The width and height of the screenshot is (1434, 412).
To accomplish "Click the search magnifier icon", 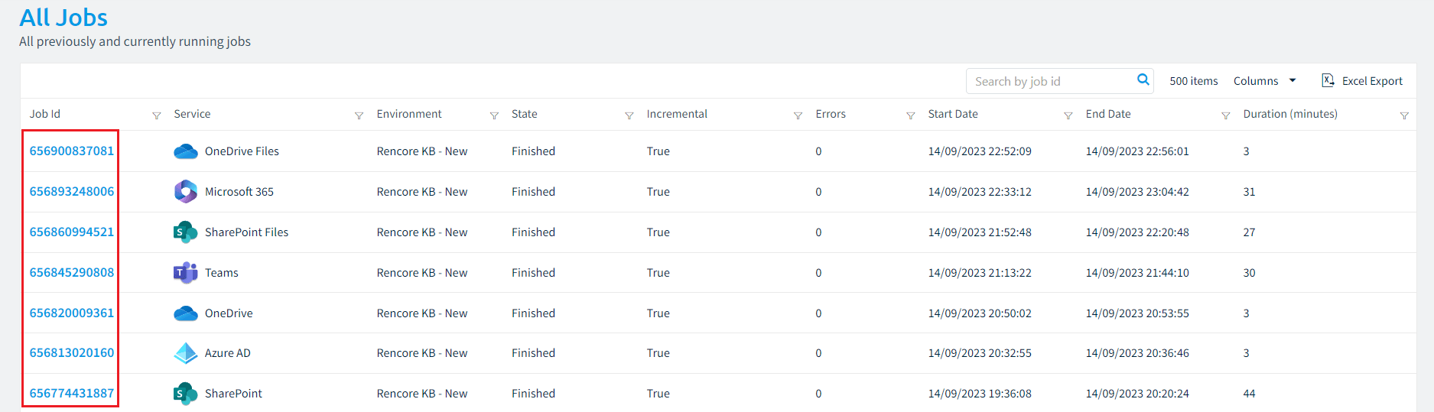I will click(1143, 79).
